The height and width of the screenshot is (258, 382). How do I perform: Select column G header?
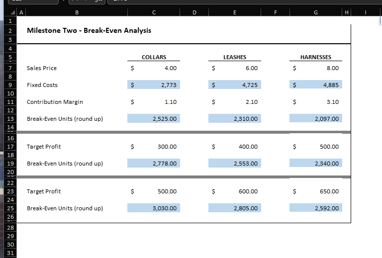316,12
